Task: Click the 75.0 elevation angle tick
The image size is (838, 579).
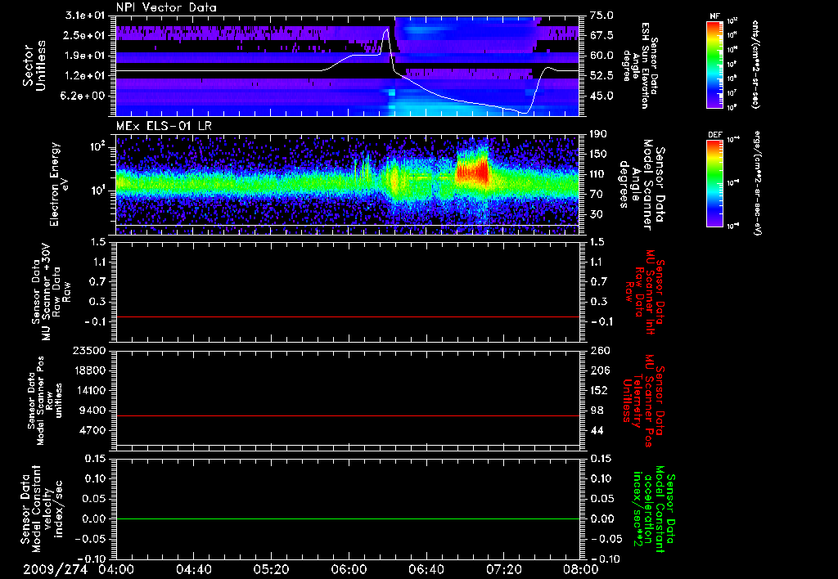Action: click(x=601, y=16)
